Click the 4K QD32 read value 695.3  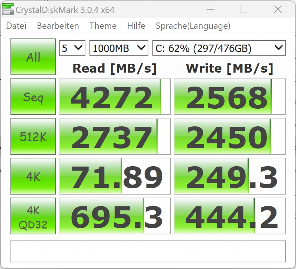pyautogui.click(x=115, y=216)
